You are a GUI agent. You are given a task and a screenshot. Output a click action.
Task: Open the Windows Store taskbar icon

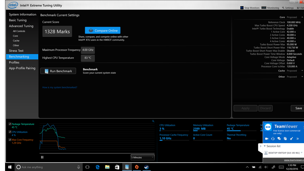click(117, 167)
